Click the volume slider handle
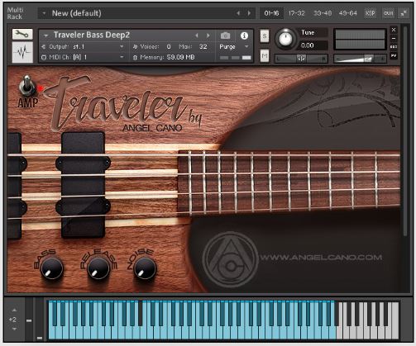The width and height of the screenshot is (416, 346). click(368, 59)
